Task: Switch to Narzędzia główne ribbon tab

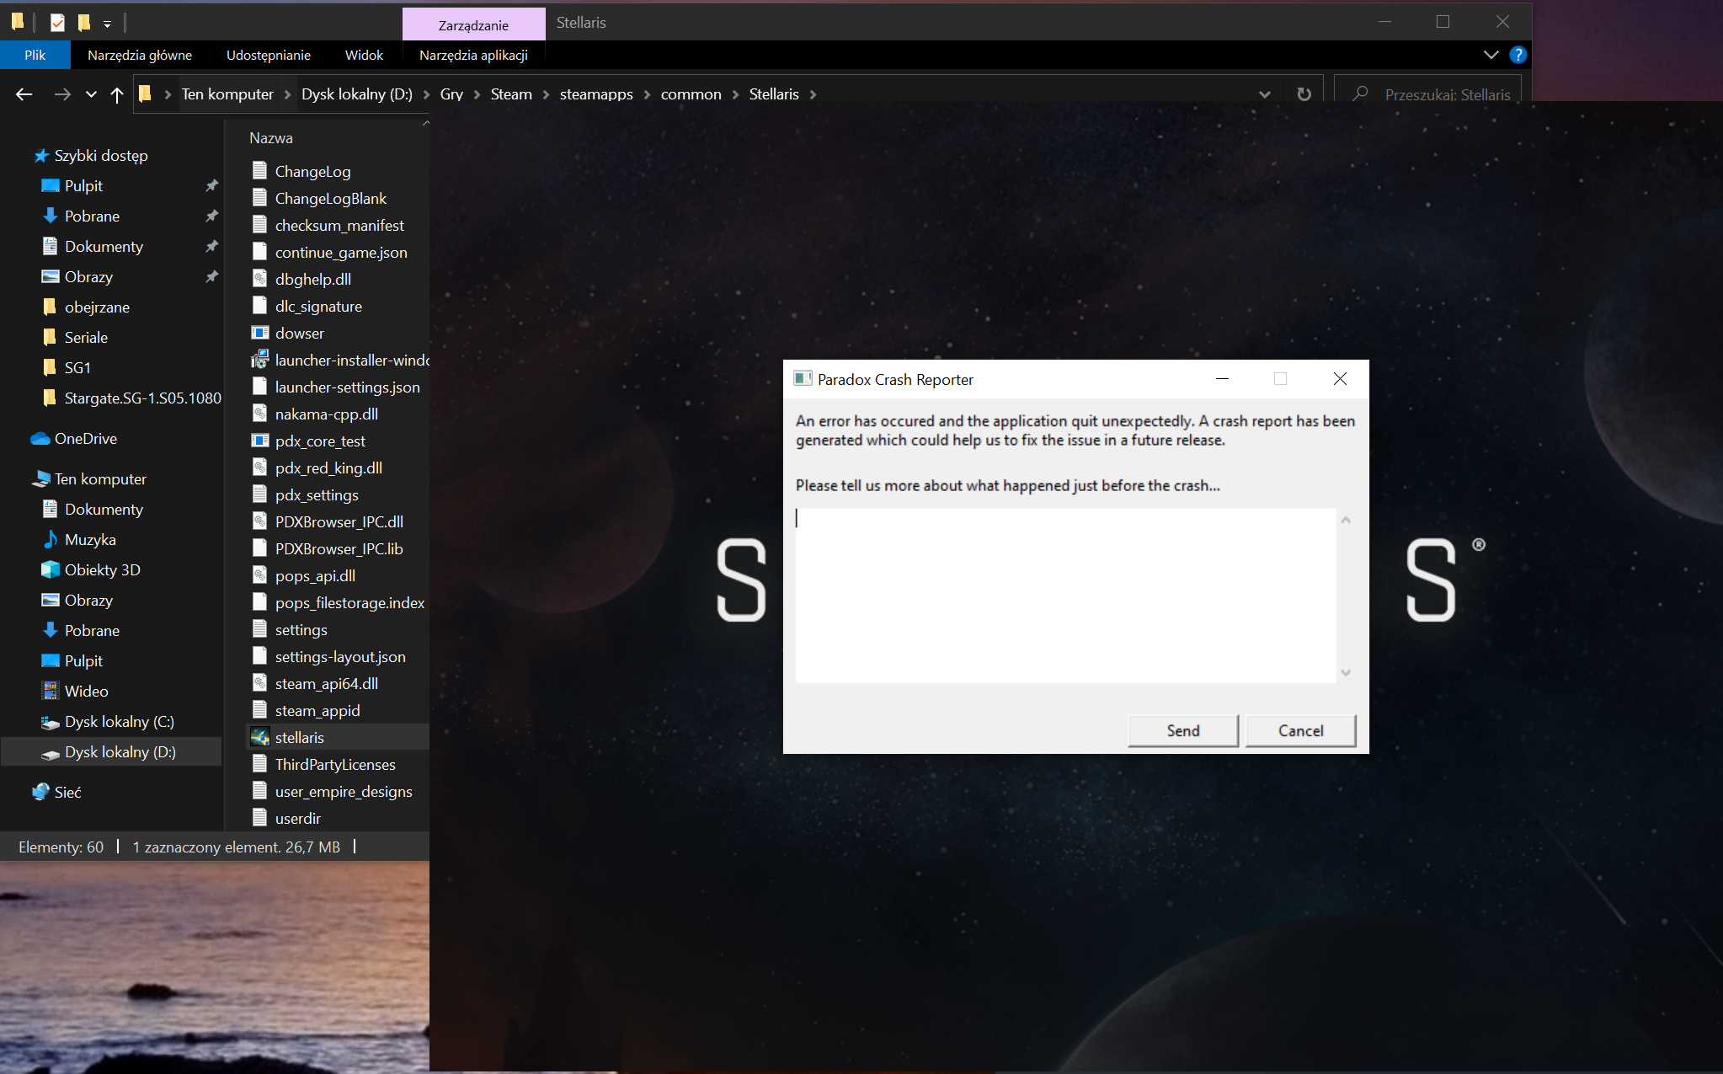Action: tap(140, 55)
